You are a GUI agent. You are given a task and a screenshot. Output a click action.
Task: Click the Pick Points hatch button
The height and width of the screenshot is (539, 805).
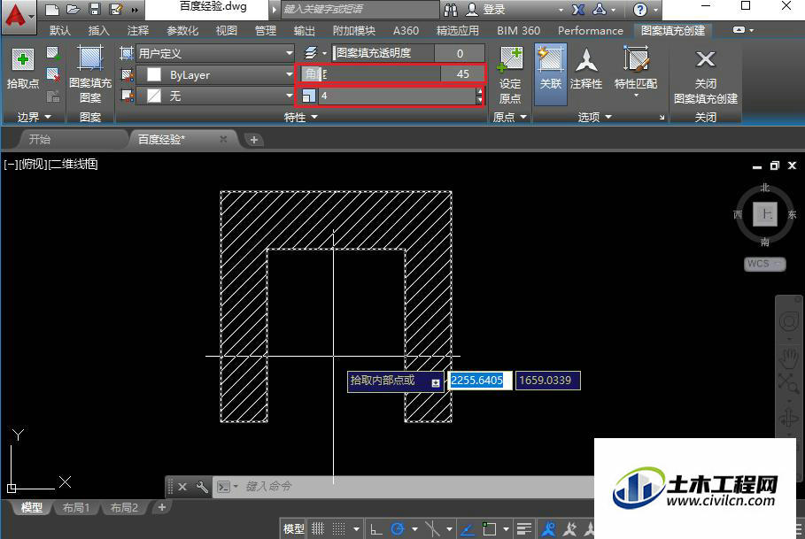click(x=23, y=68)
